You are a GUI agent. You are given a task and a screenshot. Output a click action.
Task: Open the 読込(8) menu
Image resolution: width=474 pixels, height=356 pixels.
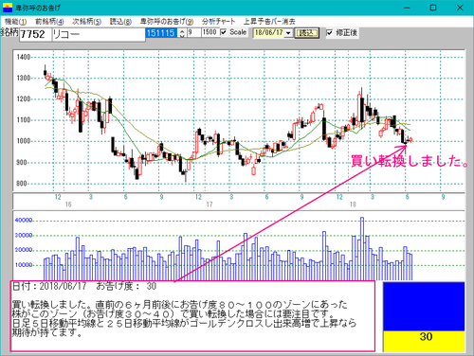120,22
